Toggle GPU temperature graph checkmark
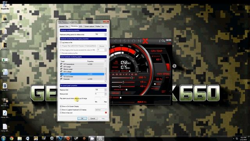 (x=61, y=64)
